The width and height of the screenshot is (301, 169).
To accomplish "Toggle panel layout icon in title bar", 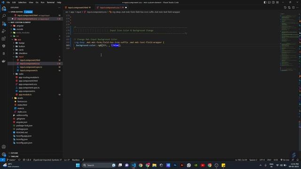I will tap(269, 2).
